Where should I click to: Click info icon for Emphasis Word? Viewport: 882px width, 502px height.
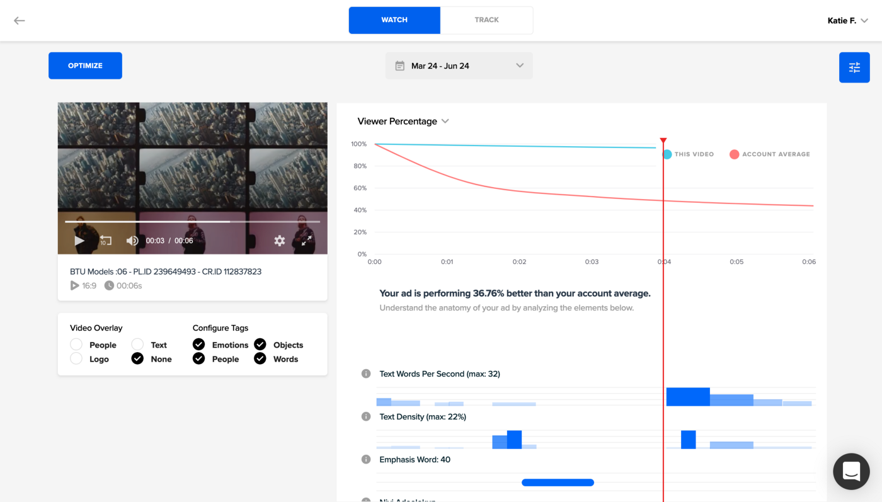point(365,459)
